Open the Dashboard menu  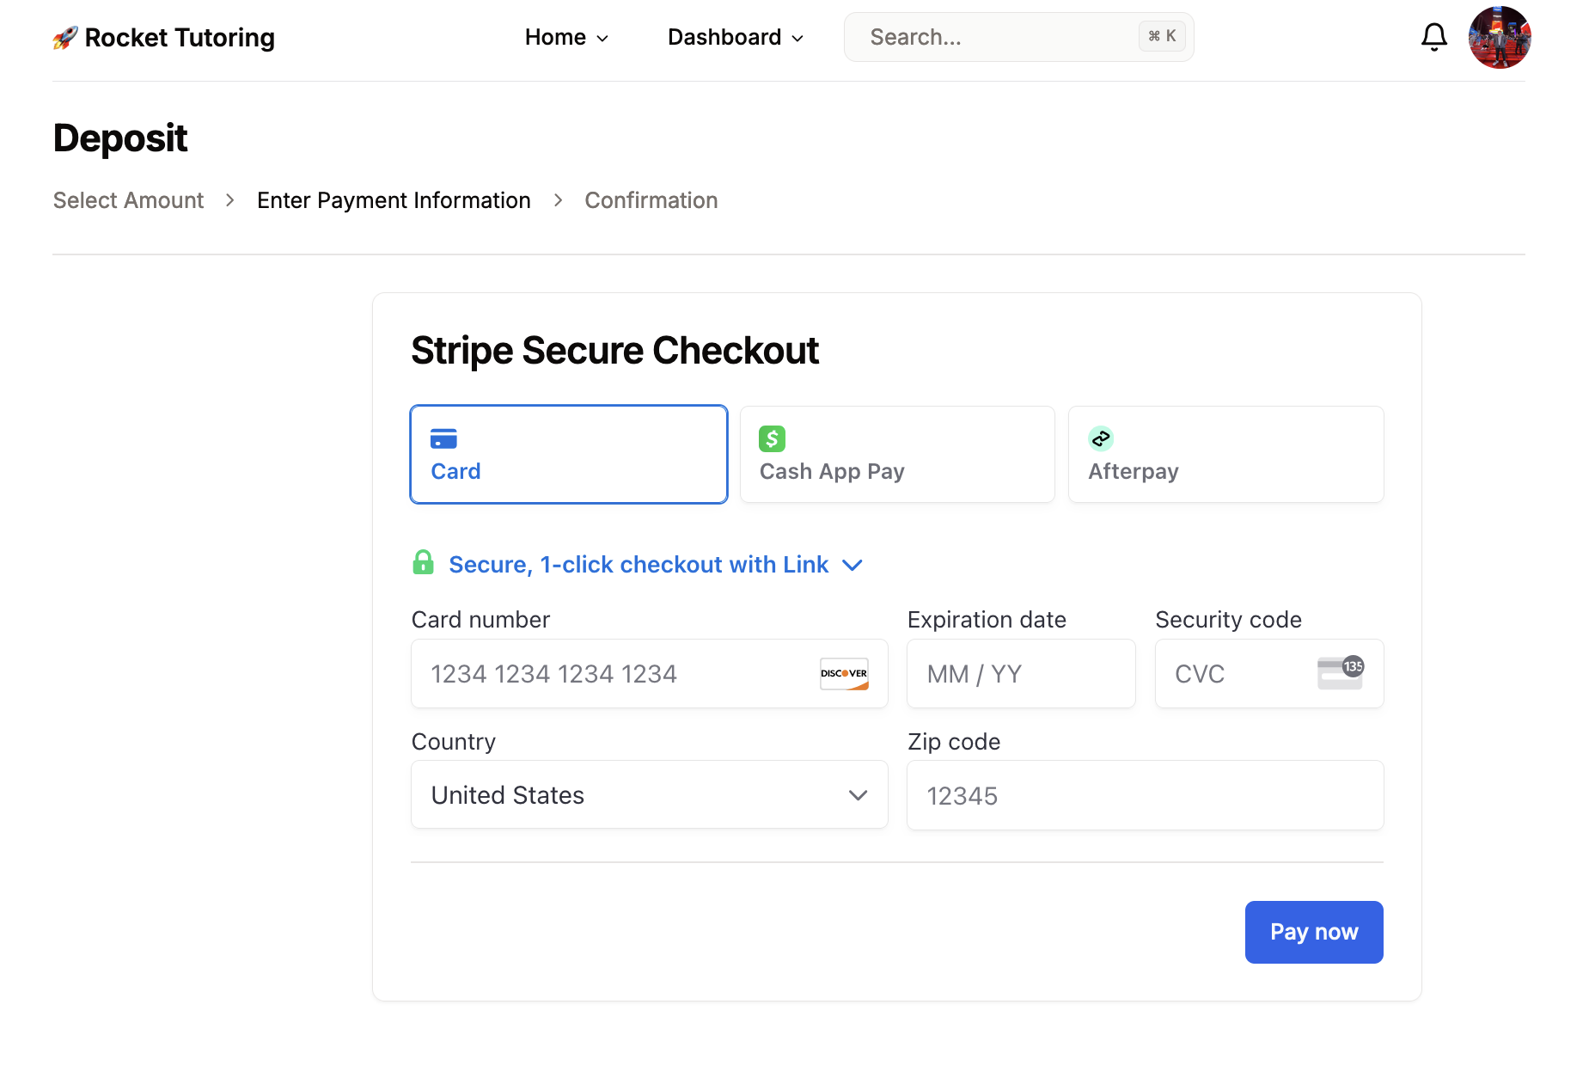[735, 37]
